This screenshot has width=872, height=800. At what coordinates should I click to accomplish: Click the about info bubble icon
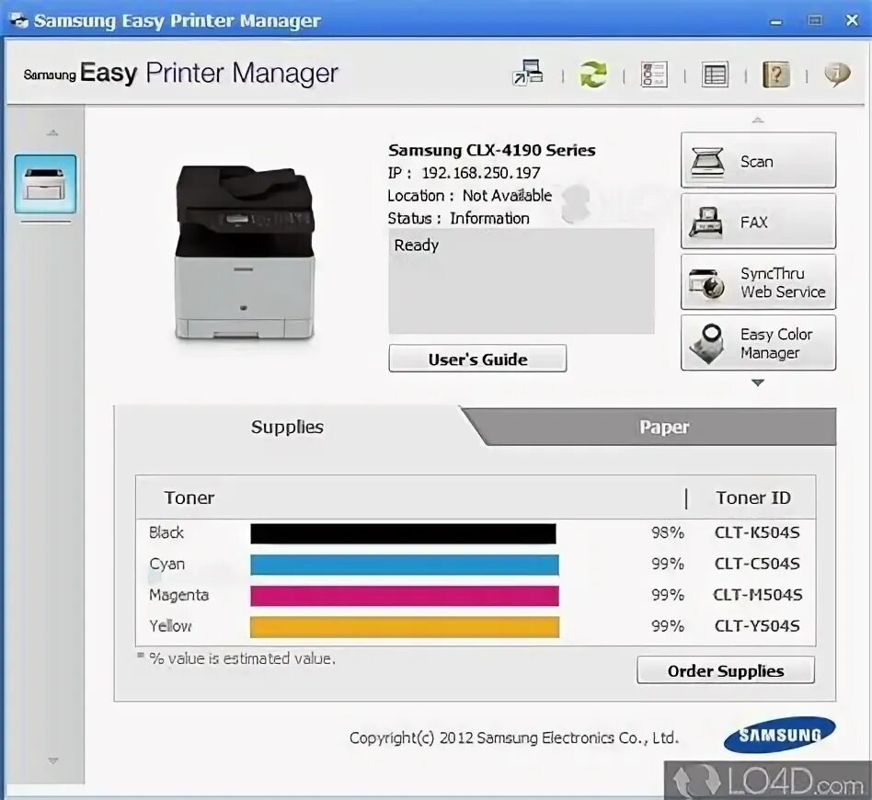837,74
